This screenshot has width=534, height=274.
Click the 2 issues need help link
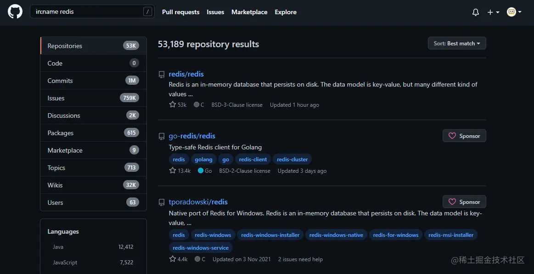(x=300, y=259)
